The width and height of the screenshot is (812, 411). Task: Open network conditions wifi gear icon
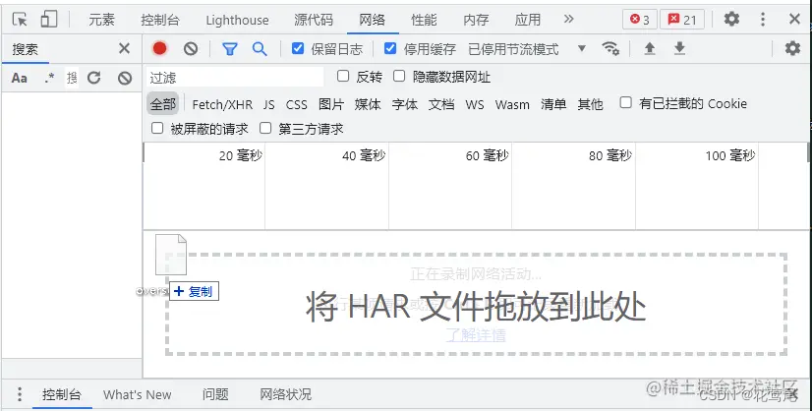(610, 49)
